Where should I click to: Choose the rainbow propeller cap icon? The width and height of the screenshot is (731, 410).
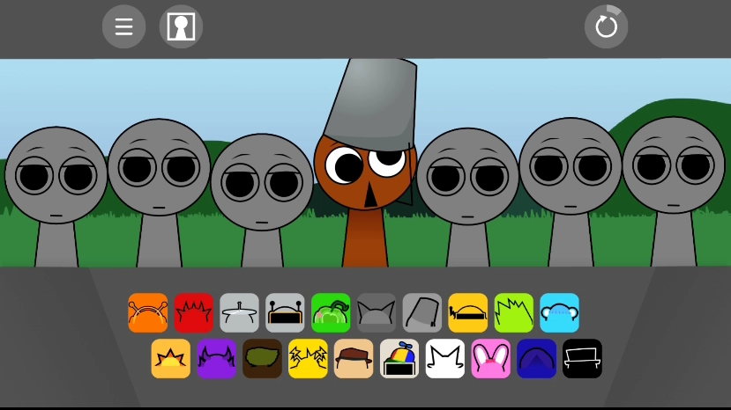coord(399,358)
